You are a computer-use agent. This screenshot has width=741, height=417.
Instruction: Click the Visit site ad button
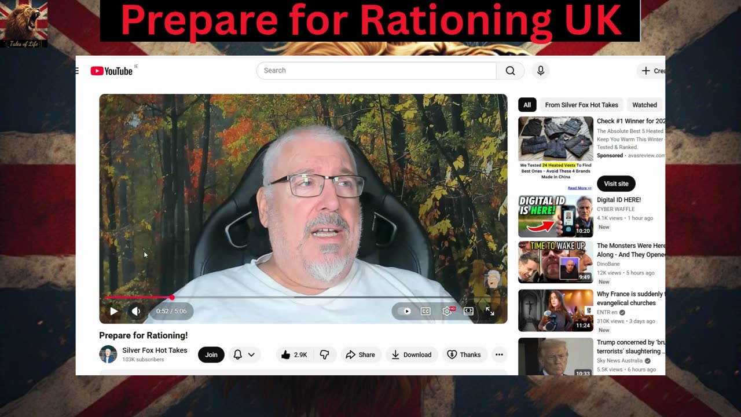616,184
